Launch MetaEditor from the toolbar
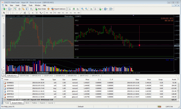The width and height of the screenshot is (181, 109). coord(48,9)
